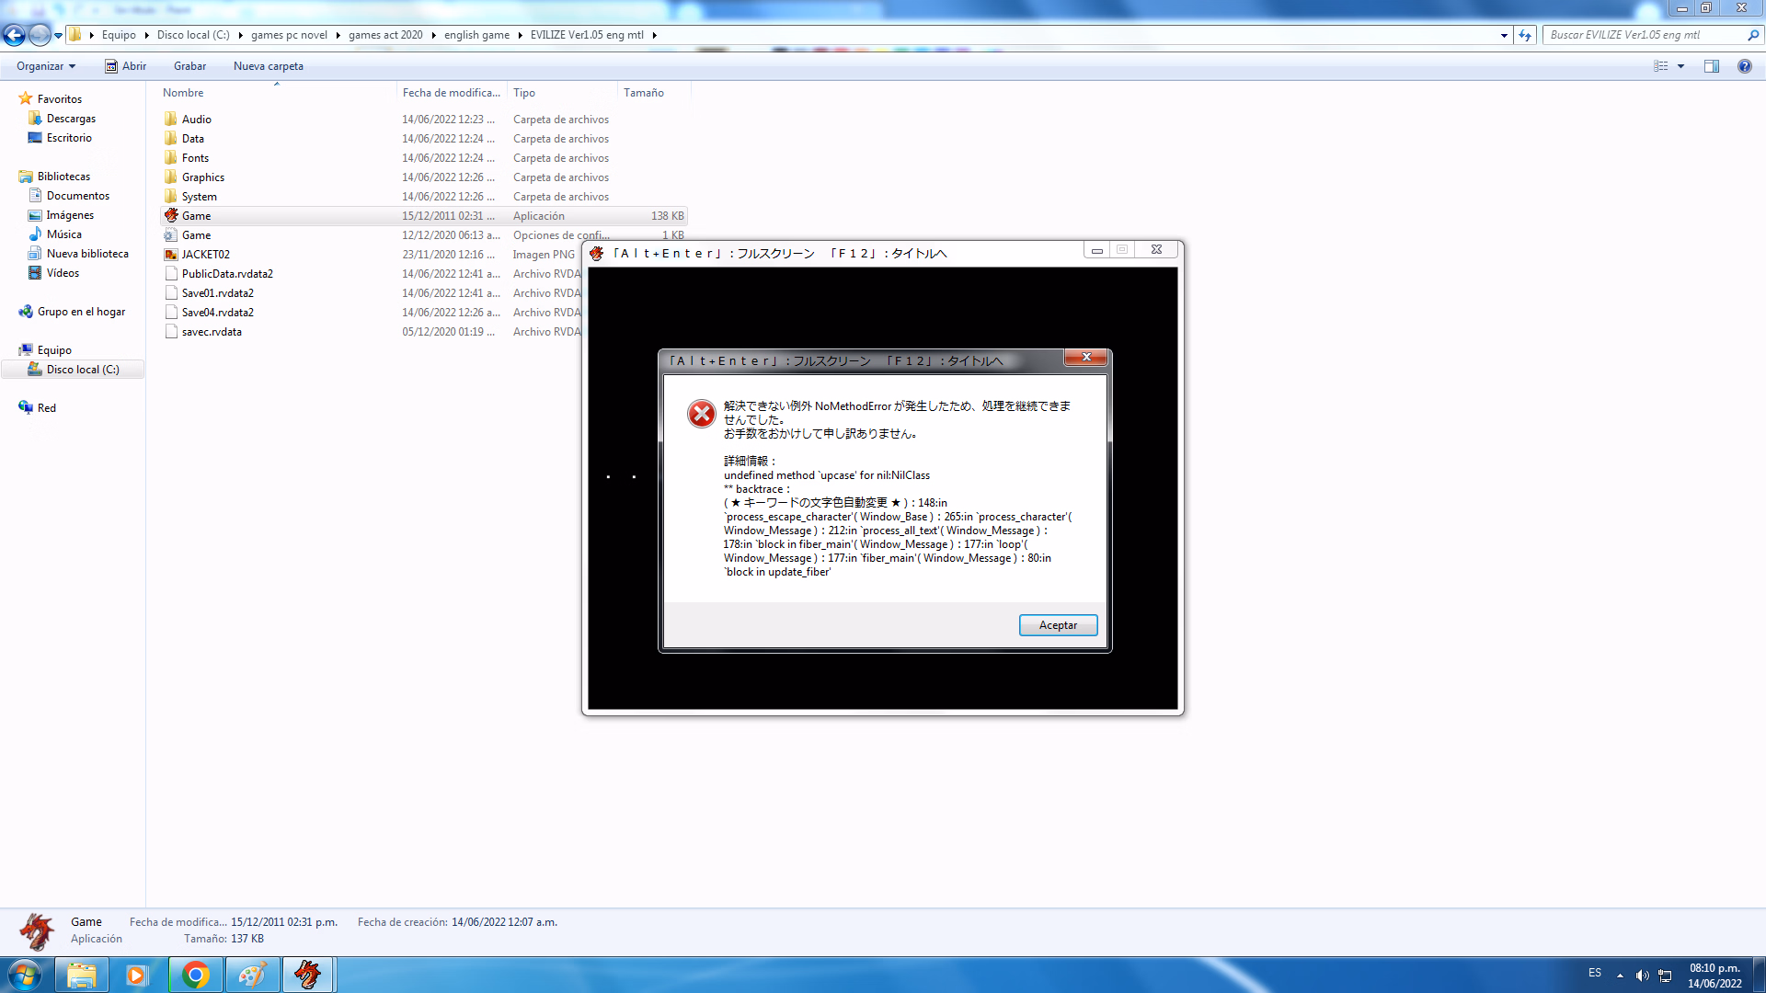
Task: Click the back navigation arrow
Action: pos(14,35)
